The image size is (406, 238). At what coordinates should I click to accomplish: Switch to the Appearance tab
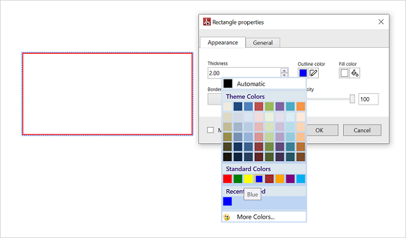(223, 43)
